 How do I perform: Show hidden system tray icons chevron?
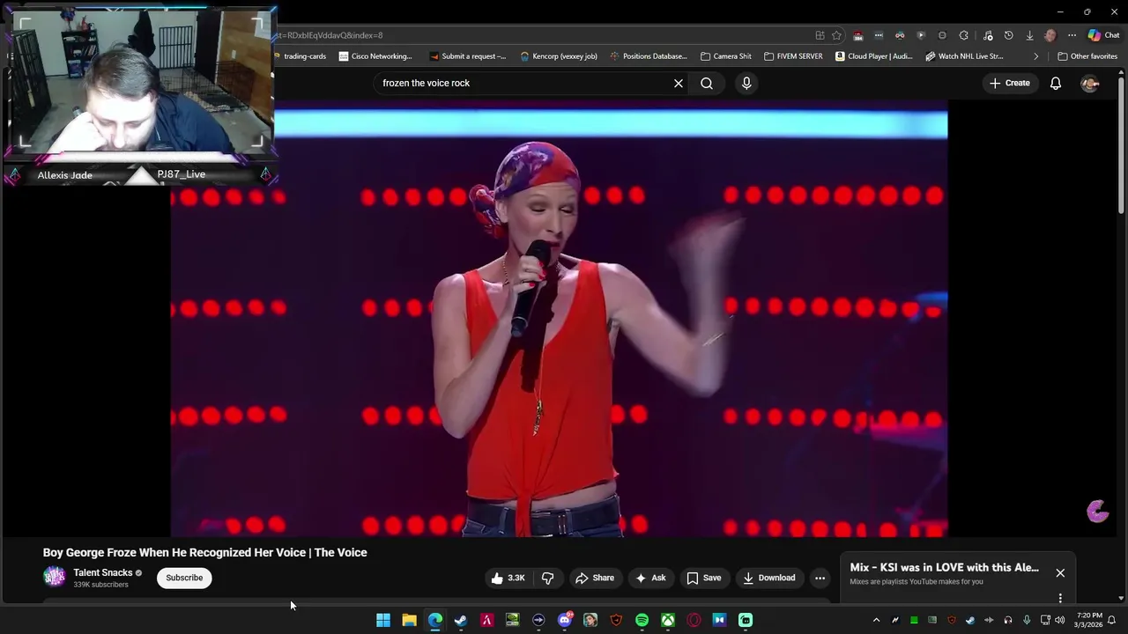coord(876,620)
